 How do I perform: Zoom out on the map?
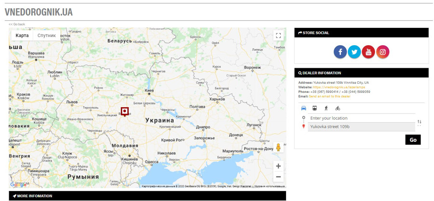[x=278, y=177]
